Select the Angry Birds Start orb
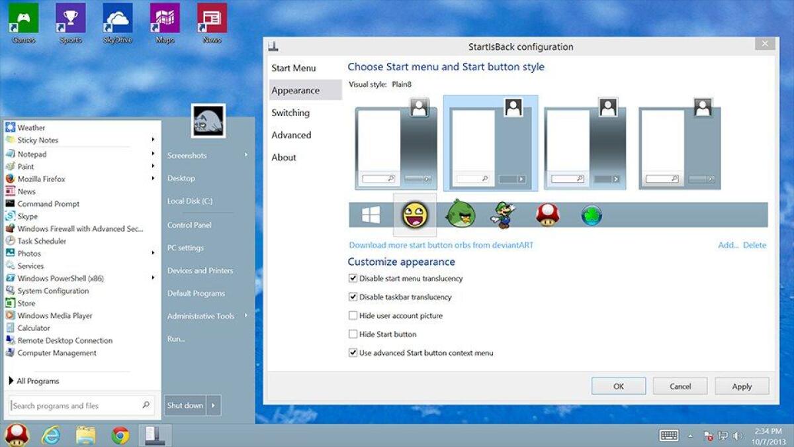The width and height of the screenshot is (794, 447). [x=459, y=214]
